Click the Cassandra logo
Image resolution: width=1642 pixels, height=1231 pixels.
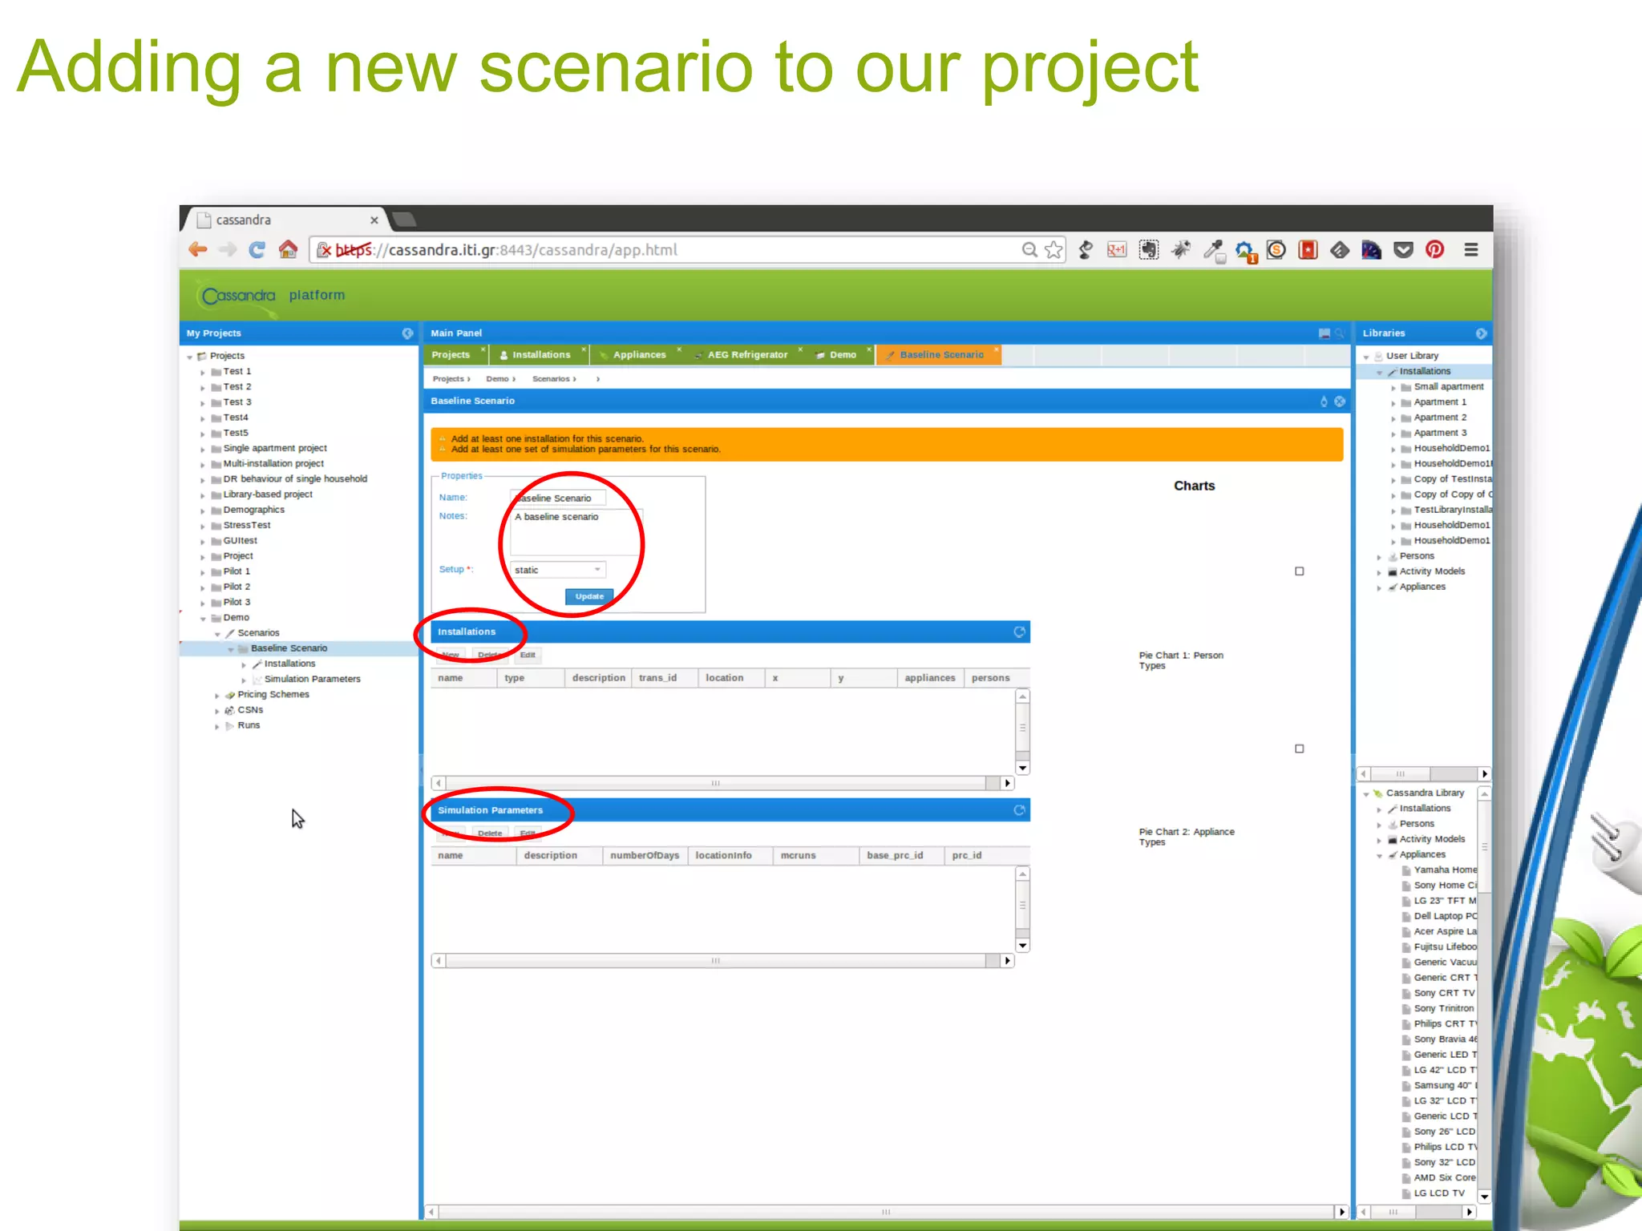pyautogui.click(x=239, y=296)
